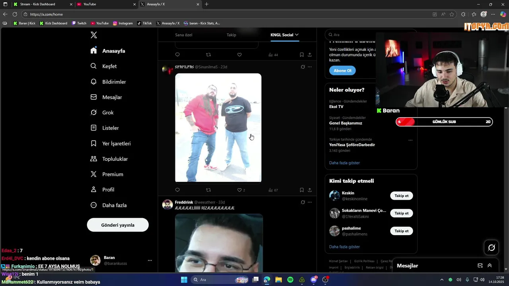509x286 pixels.
Task: Open the SinanilmaS photo
Action: [x=218, y=128]
